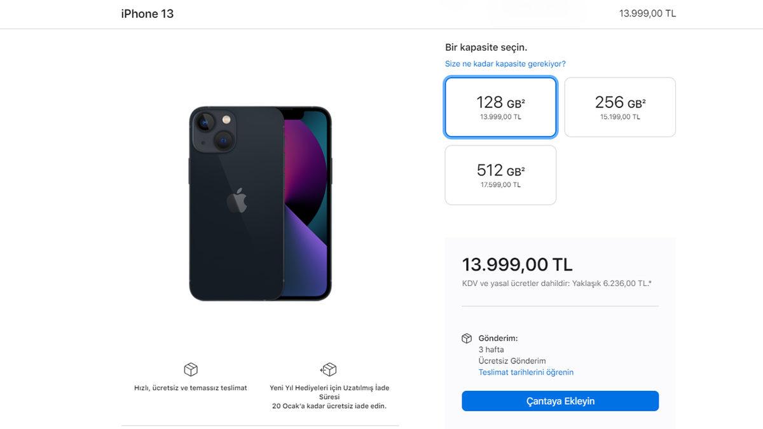Click the Gönderim package icon

pos(467,337)
